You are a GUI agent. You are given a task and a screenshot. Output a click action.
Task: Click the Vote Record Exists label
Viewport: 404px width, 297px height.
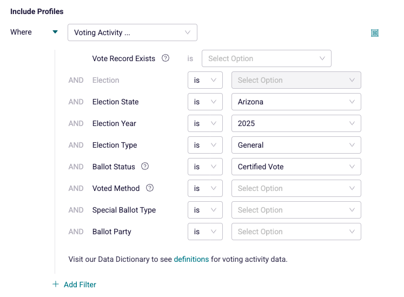coord(124,58)
